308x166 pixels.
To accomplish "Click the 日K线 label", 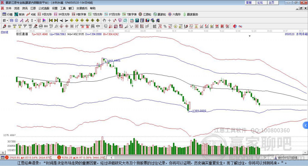I will click(5, 32).
